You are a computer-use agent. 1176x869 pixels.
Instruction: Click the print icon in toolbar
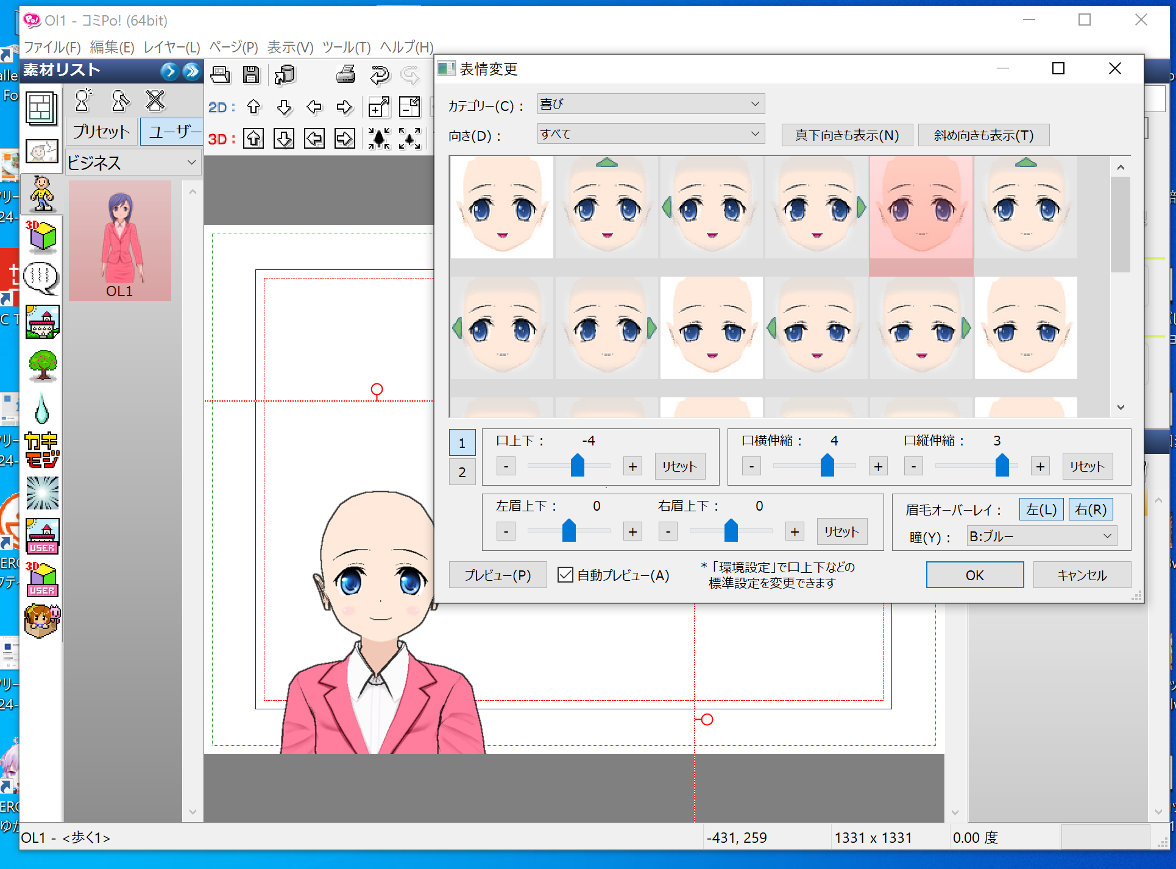345,74
